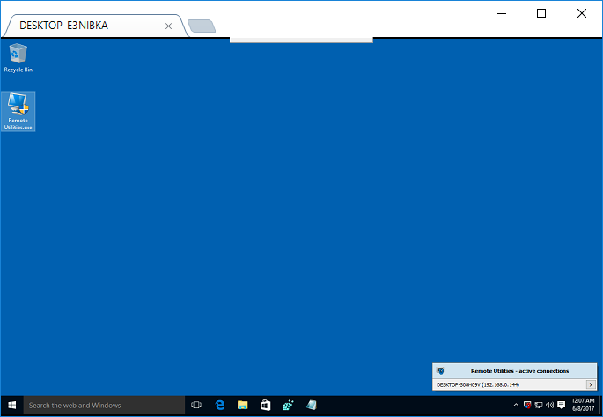Switch to the DESKTOP-E3NIBKA tab

[x=79, y=26]
